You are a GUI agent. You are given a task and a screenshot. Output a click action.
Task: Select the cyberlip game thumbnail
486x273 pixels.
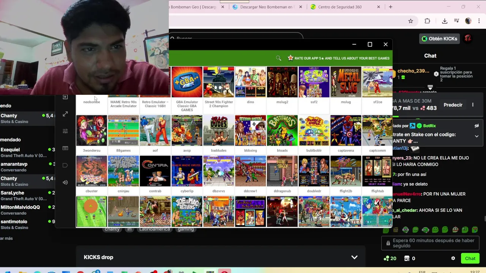point(187,171)
